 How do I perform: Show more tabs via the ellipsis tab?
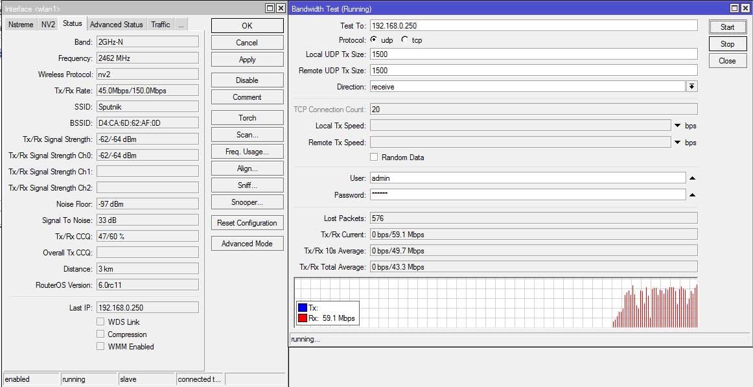click(181, 25)
